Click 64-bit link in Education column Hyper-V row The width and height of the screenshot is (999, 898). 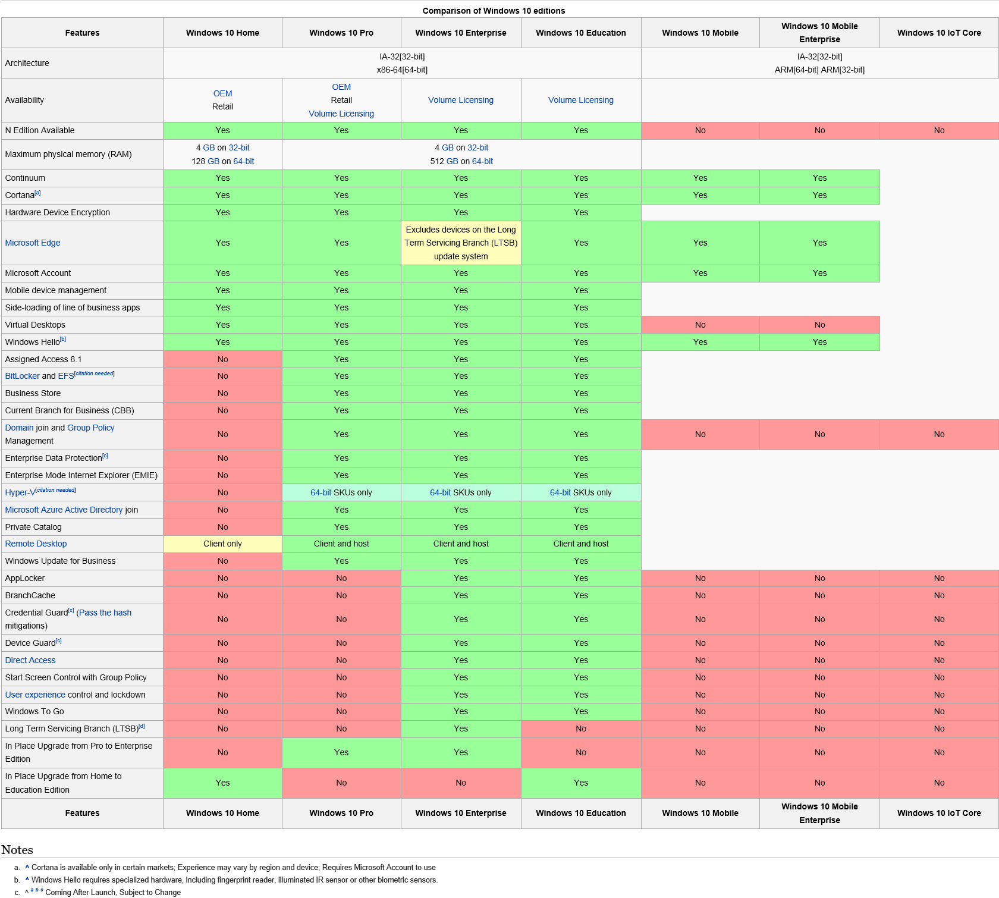click(x=560, y=492)
